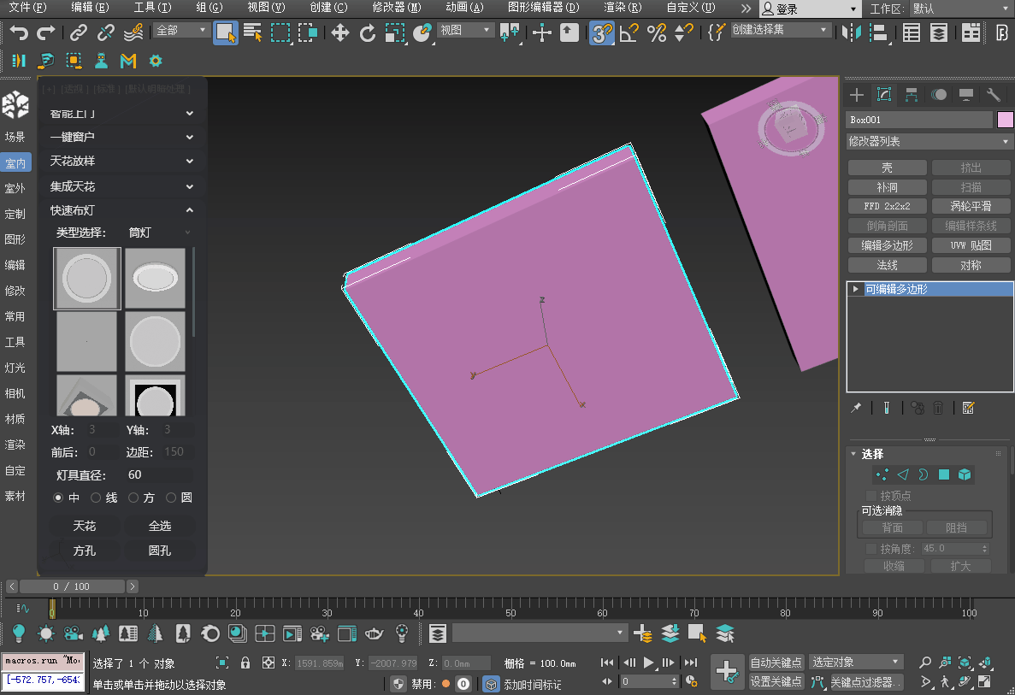Select the 方 radio option
Screen dimensions: 1015x695
pyautogui.click(x=133, y=498)
